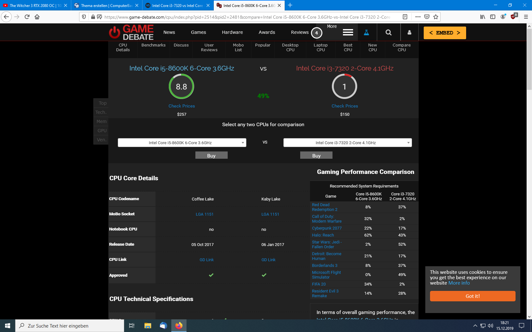Switch to Thema erstellen ComputerBase tab
532x332 pixels.
(106, 5)
